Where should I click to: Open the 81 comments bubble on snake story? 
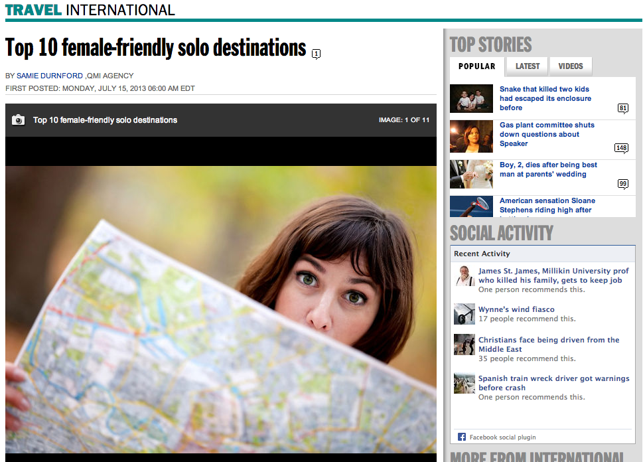(623, 108)
